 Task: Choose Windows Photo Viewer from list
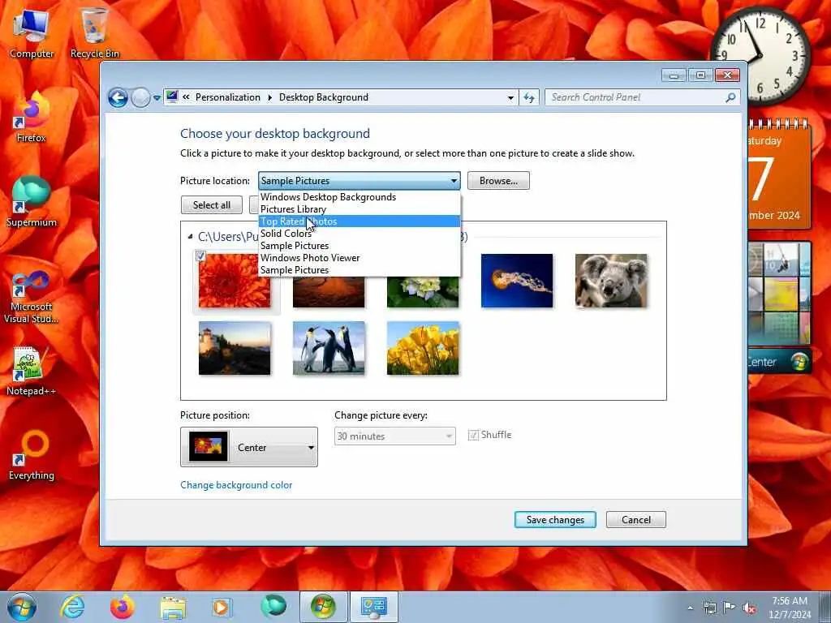tap(360, 258)
